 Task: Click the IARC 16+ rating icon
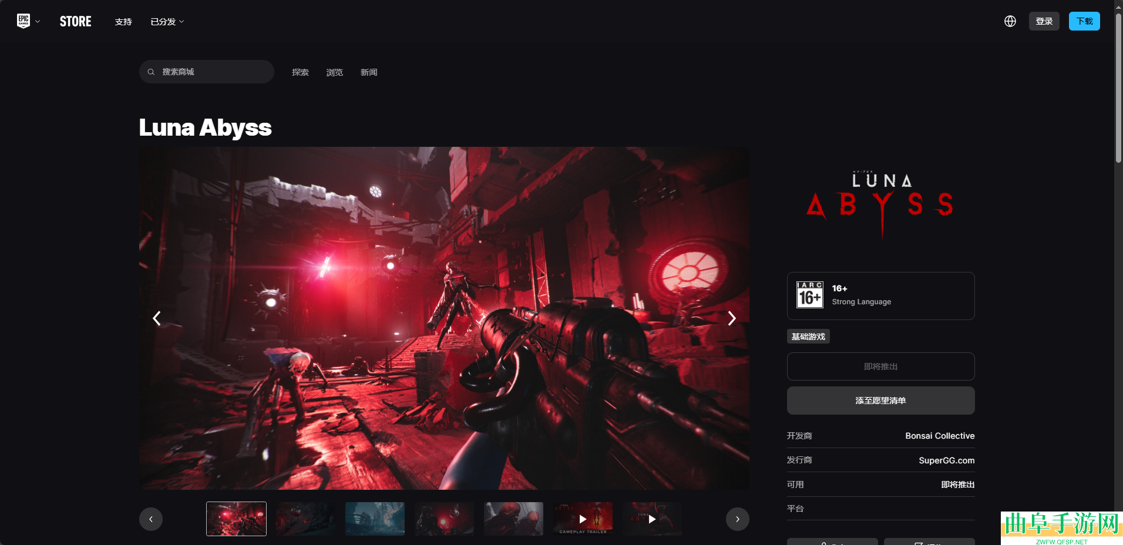[x=810, y=295]
